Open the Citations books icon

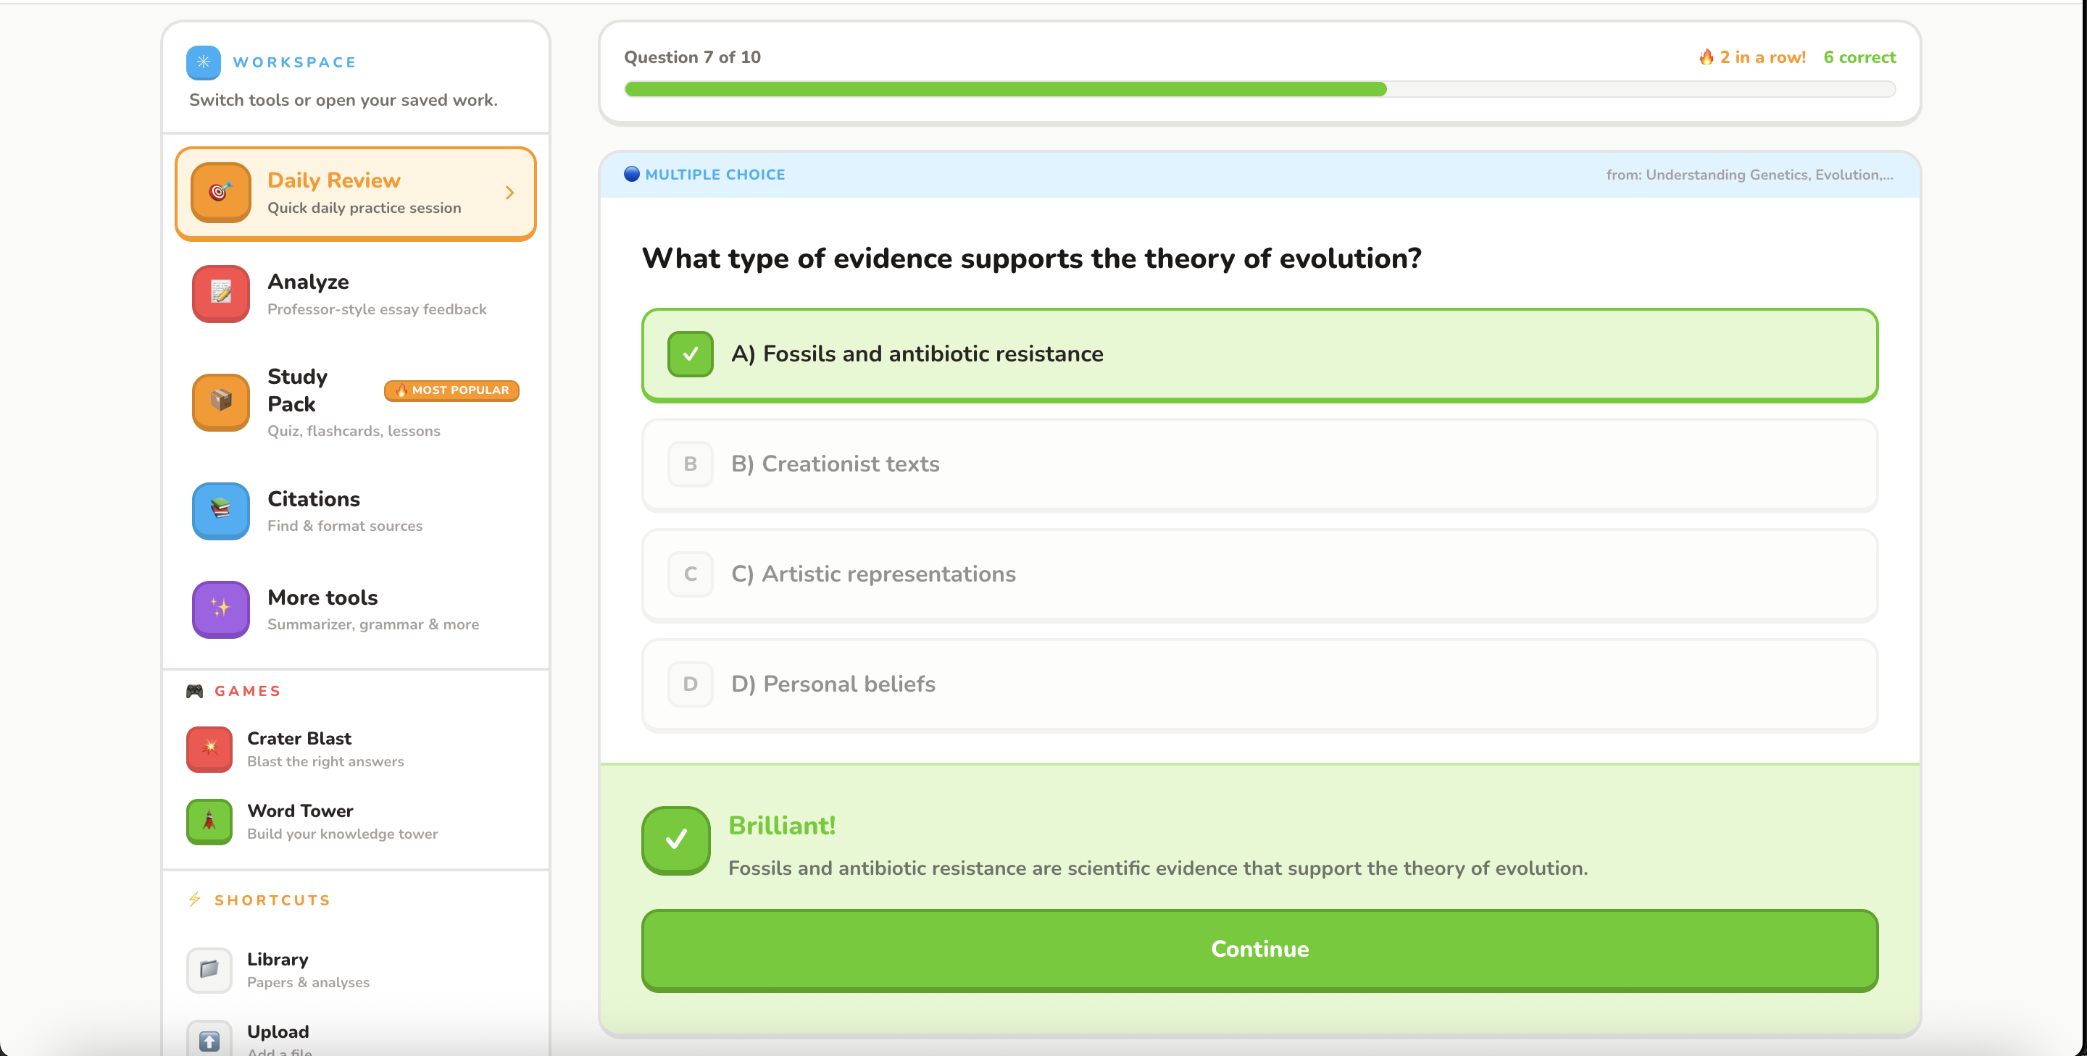221,511
